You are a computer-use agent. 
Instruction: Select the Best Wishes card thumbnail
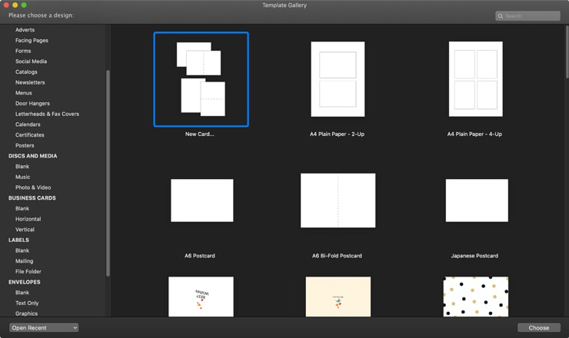pos(201,297)
